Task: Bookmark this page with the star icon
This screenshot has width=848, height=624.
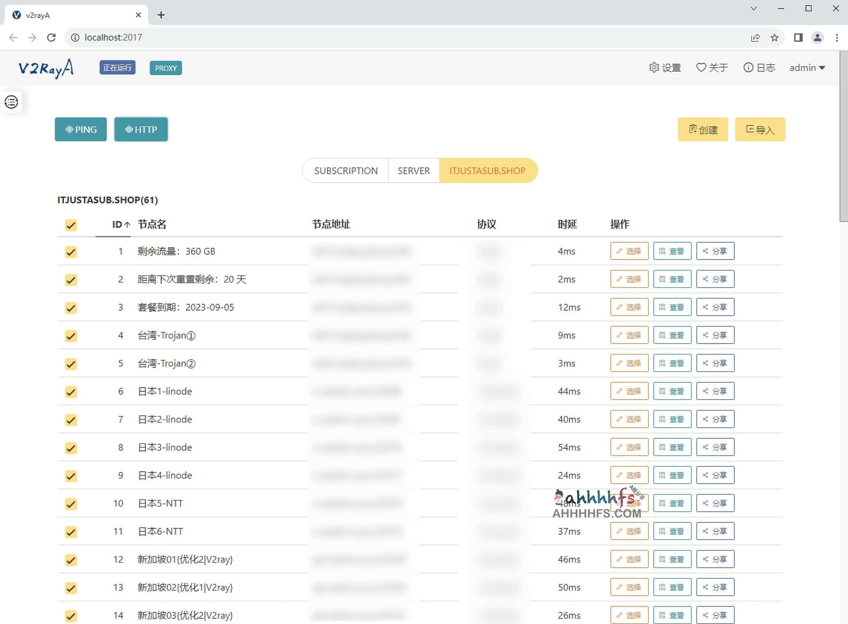Action: pyautogui.click(x=774, y=37)
